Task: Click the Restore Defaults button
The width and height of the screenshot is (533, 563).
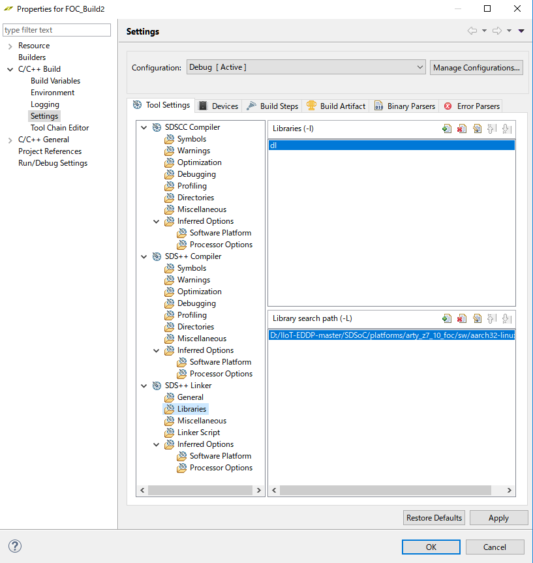Action: [434, 518]
